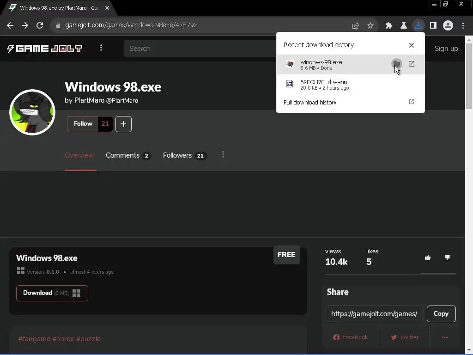Open Chrome's three-dot menu
Screen dimensions: 473x355
pyautogui.click(x=463, y=26)
